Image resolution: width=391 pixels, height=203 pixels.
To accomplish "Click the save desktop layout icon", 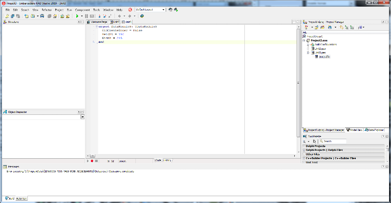I will [x=170, y=10].
